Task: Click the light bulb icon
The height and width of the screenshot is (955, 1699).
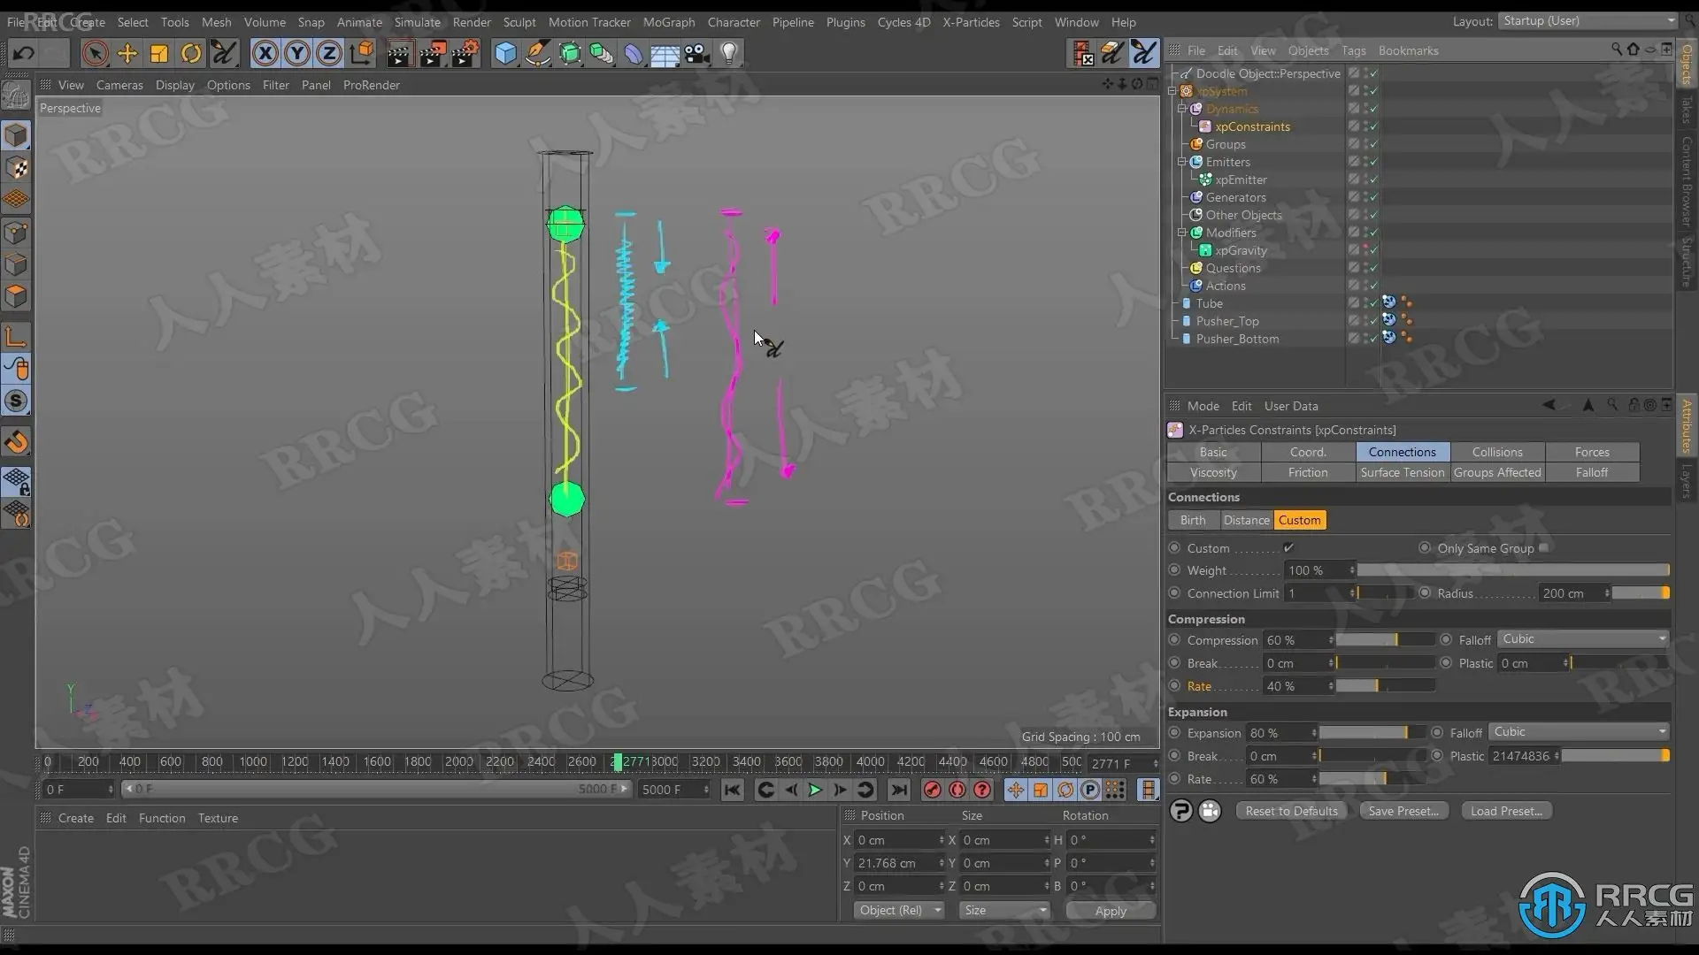Action: point(729,54)
